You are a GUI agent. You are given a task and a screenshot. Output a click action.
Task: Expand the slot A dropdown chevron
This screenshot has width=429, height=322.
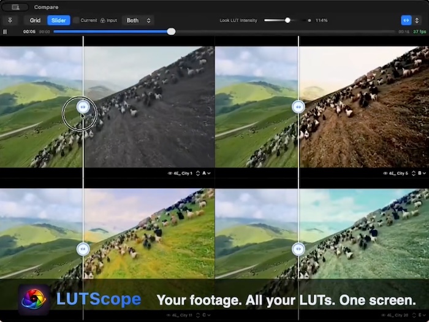click(209, 174)
